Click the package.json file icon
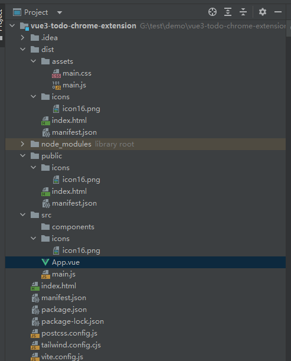291x361 pixels. coord(35,310)
